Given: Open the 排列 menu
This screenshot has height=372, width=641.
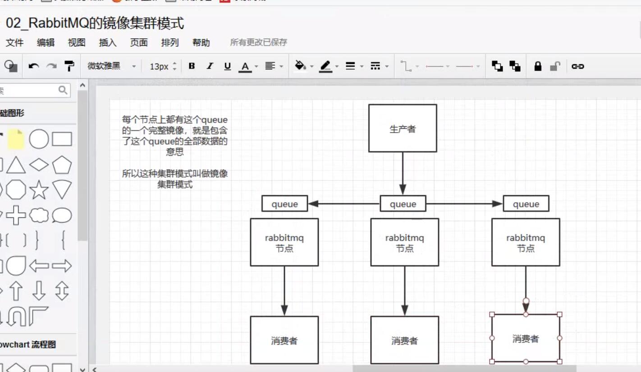Looking at the screenshot, I should point(170,42).
